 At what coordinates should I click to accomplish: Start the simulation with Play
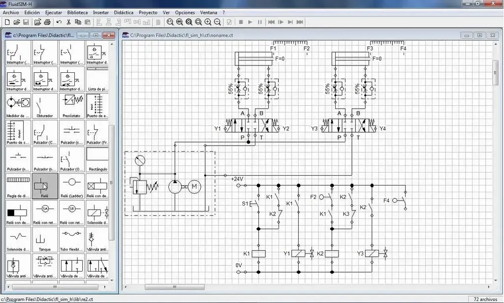tap(250, 22)
